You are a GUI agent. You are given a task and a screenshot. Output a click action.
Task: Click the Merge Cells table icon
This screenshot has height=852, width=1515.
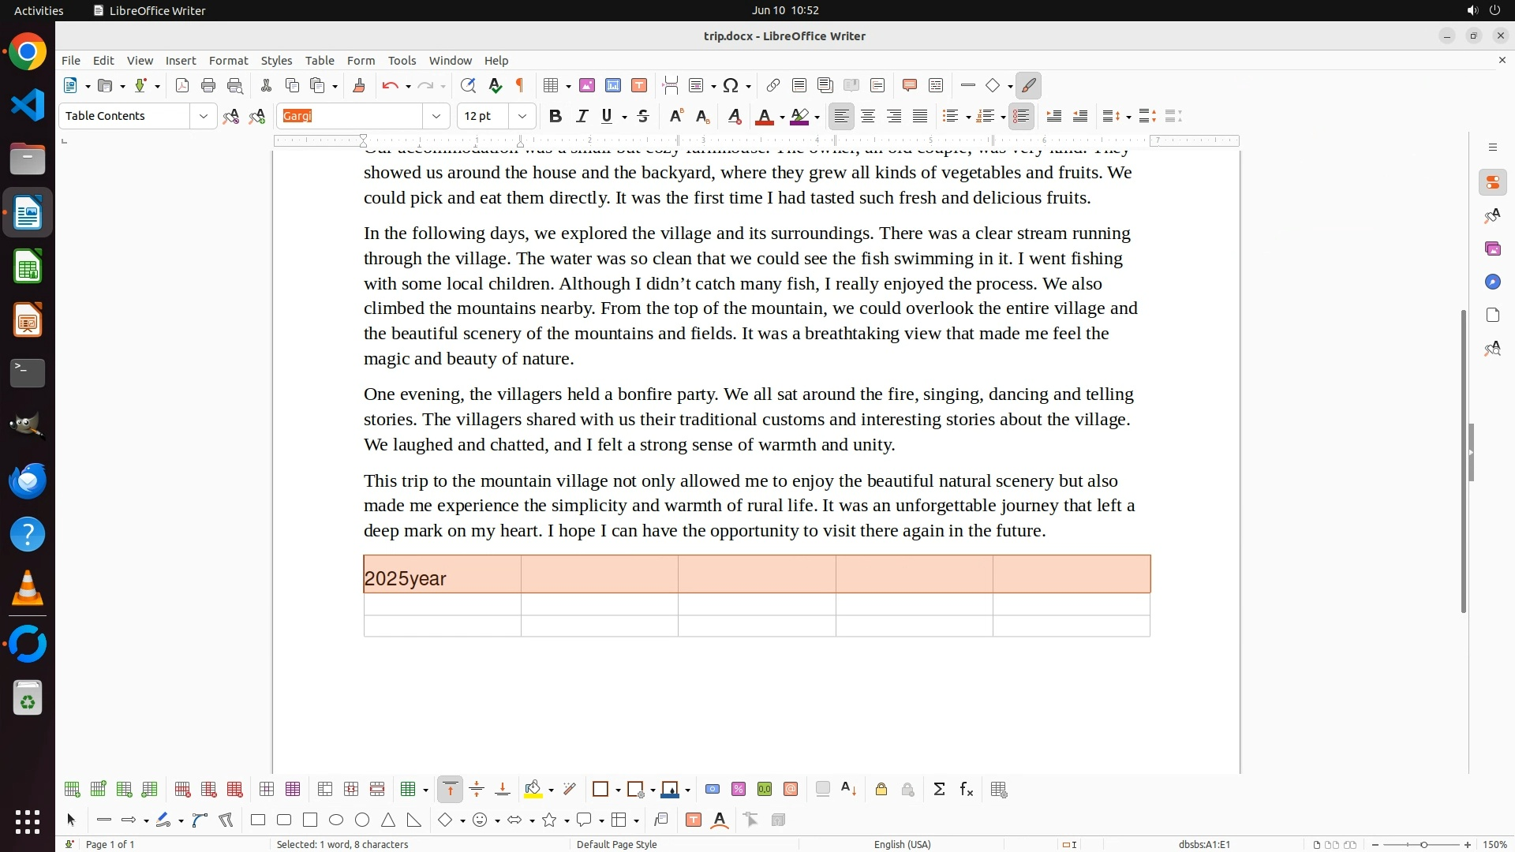(325, 790)
